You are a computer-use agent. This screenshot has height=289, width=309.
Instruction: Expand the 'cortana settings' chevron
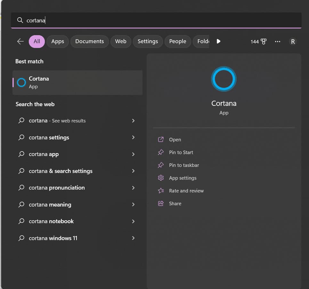coord(133,137)
